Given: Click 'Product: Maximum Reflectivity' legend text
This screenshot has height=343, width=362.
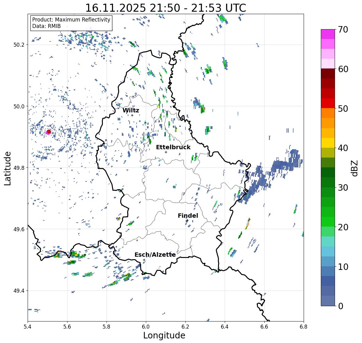Looking at the screenshot, I should click(x=71, y=20).
